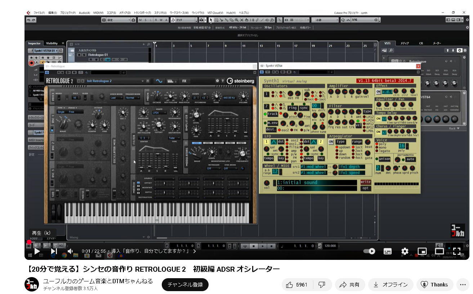Viewport: 473px width, 294px height.
Task: Toggle subtitles on the YouTube player
Action: tap(388, 251)
